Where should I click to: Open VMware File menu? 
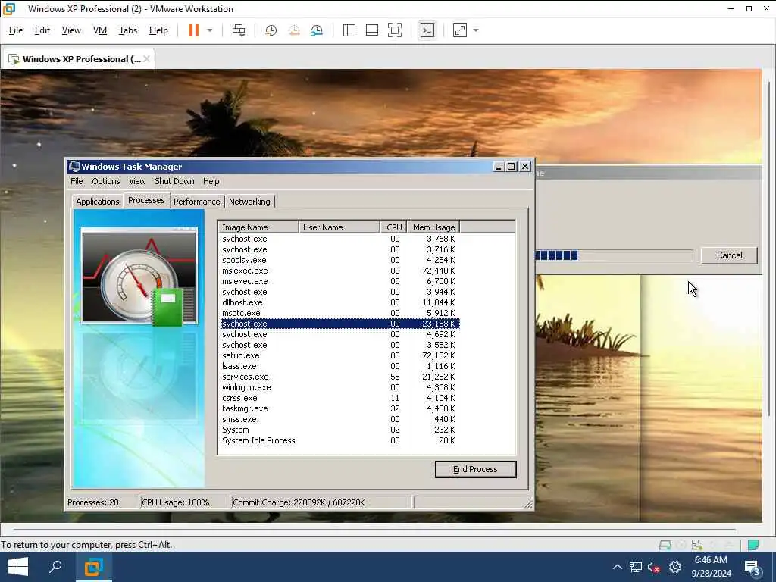point(16,30)
